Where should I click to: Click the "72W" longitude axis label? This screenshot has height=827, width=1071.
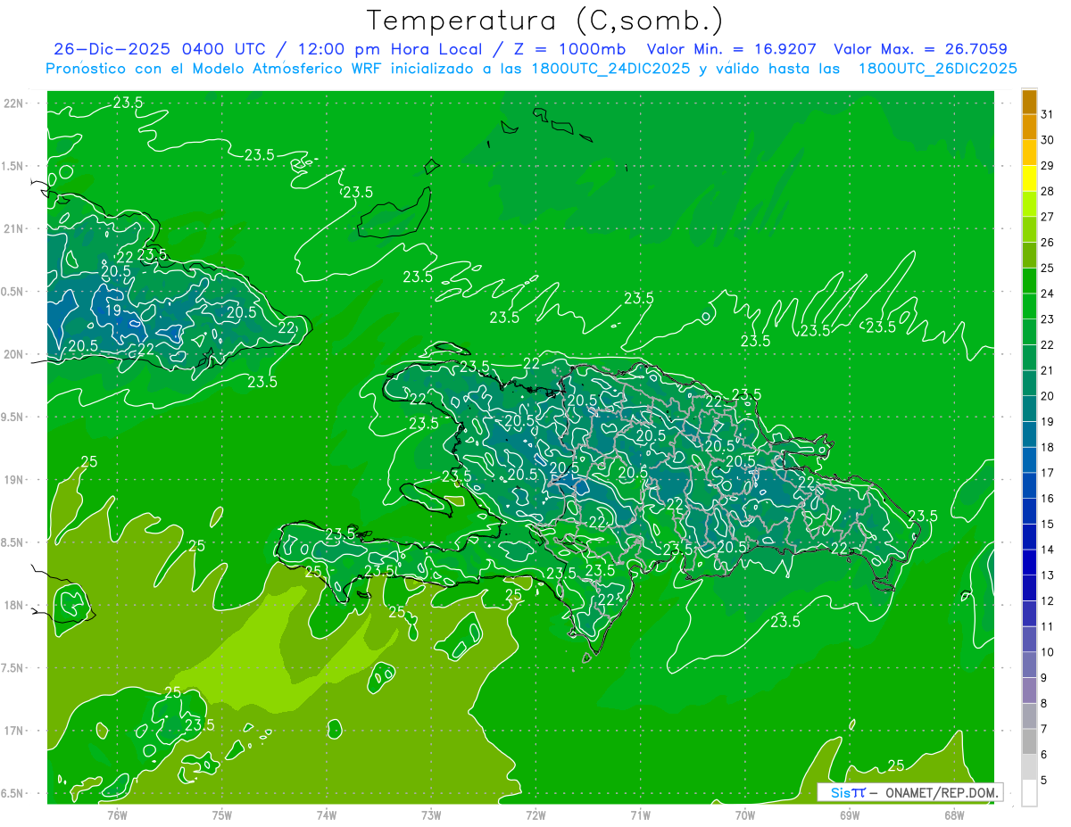click(535, 815)
